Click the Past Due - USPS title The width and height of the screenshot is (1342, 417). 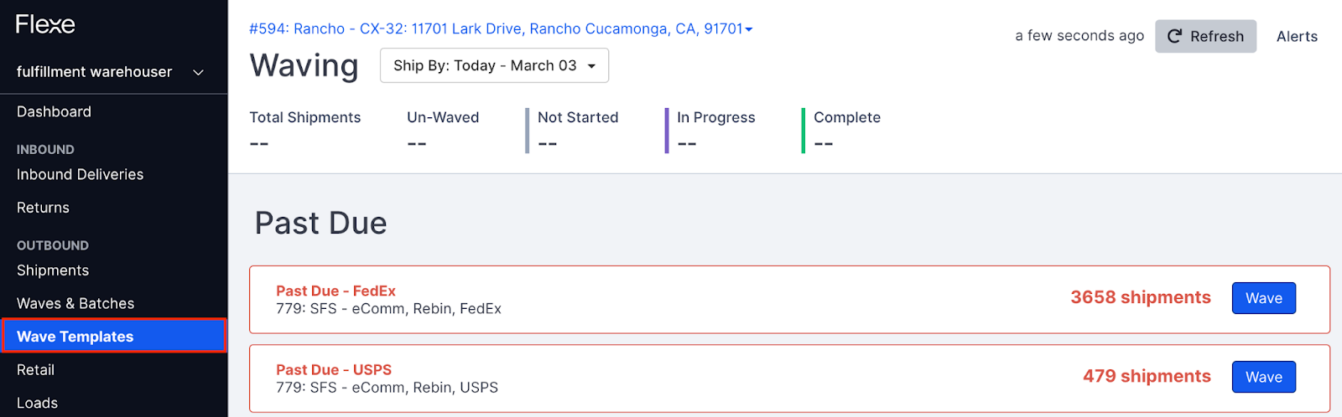334,369
